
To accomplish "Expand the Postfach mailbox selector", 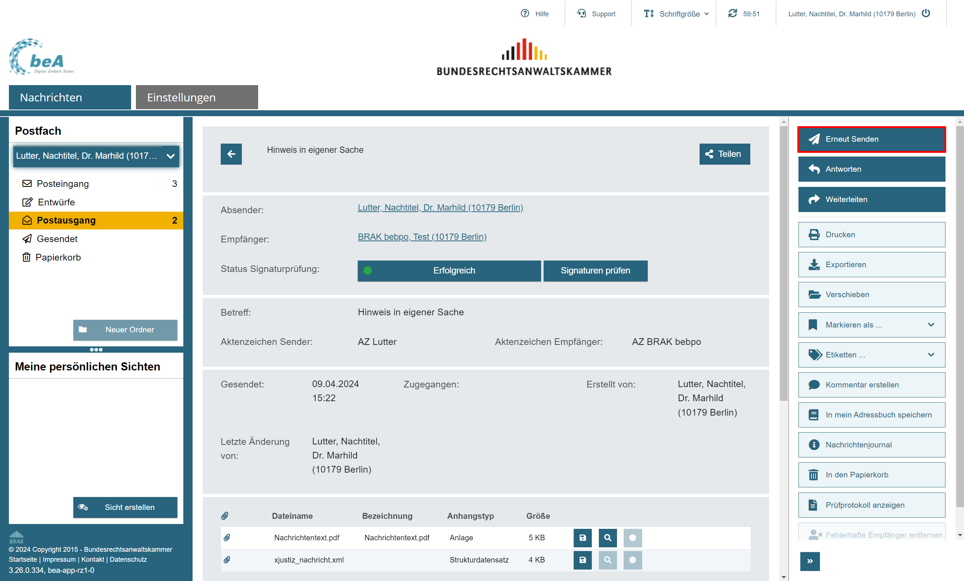I will click(x=170, y=156).
